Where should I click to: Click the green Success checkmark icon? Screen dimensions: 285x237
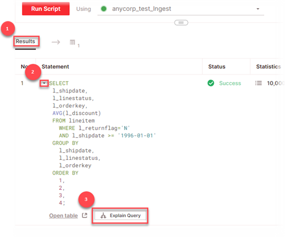[x=211, y=83]
